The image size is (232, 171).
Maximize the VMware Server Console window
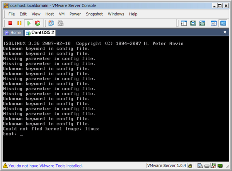(220, 6)
